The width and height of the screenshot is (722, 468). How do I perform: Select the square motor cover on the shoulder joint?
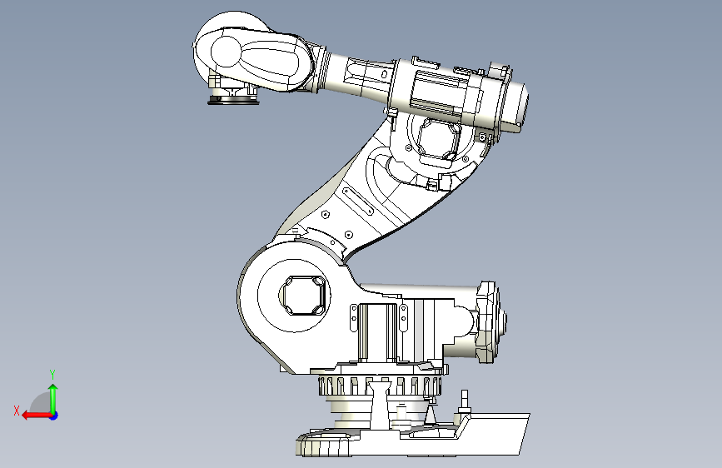point(304,296)
